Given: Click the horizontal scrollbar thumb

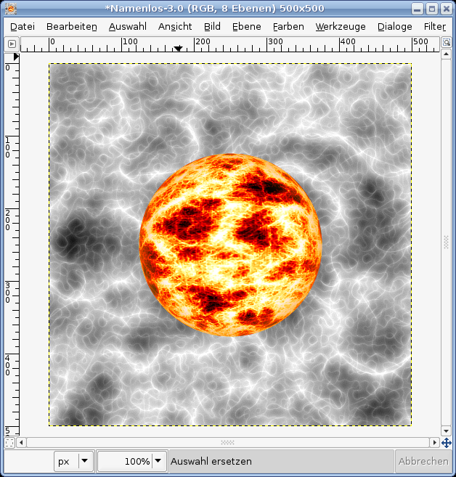Looking at the screenshot, I should click(x=227, y=443).
